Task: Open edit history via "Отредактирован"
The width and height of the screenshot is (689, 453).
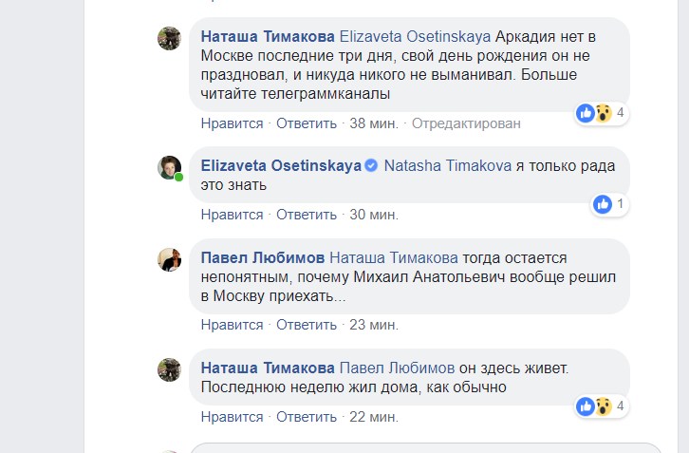Action: (x=467, y=123)
